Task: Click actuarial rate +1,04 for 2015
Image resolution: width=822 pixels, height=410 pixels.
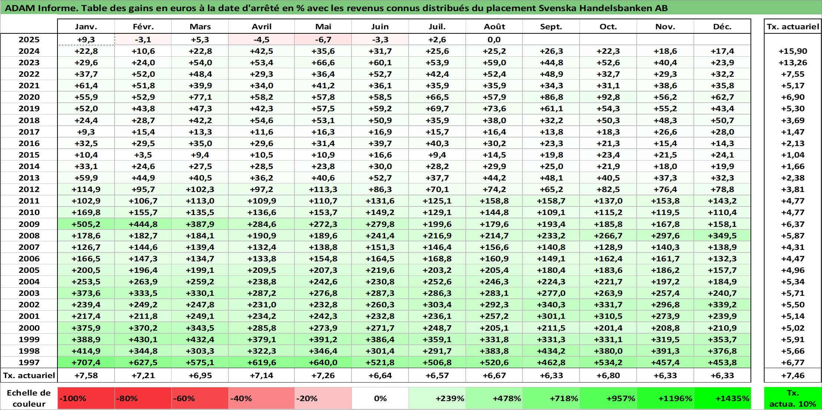Action: (x=793, y=155)
